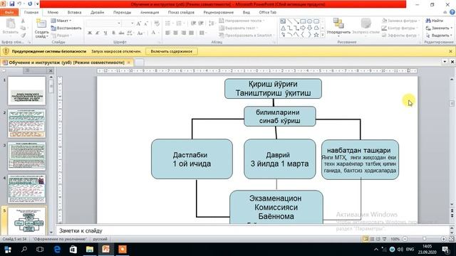The image size is (456, 256).
Task: Click the bulleted list icon
Action: [169, 23]
